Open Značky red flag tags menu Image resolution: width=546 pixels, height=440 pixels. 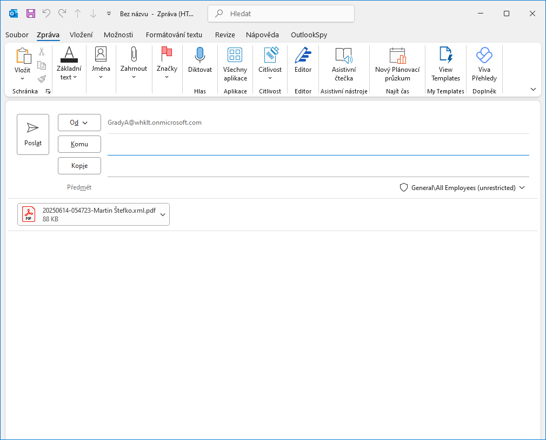point(167,63)
